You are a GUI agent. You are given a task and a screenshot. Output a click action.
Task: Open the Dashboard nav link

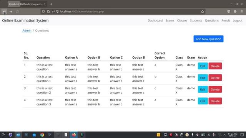pos(155,20)
